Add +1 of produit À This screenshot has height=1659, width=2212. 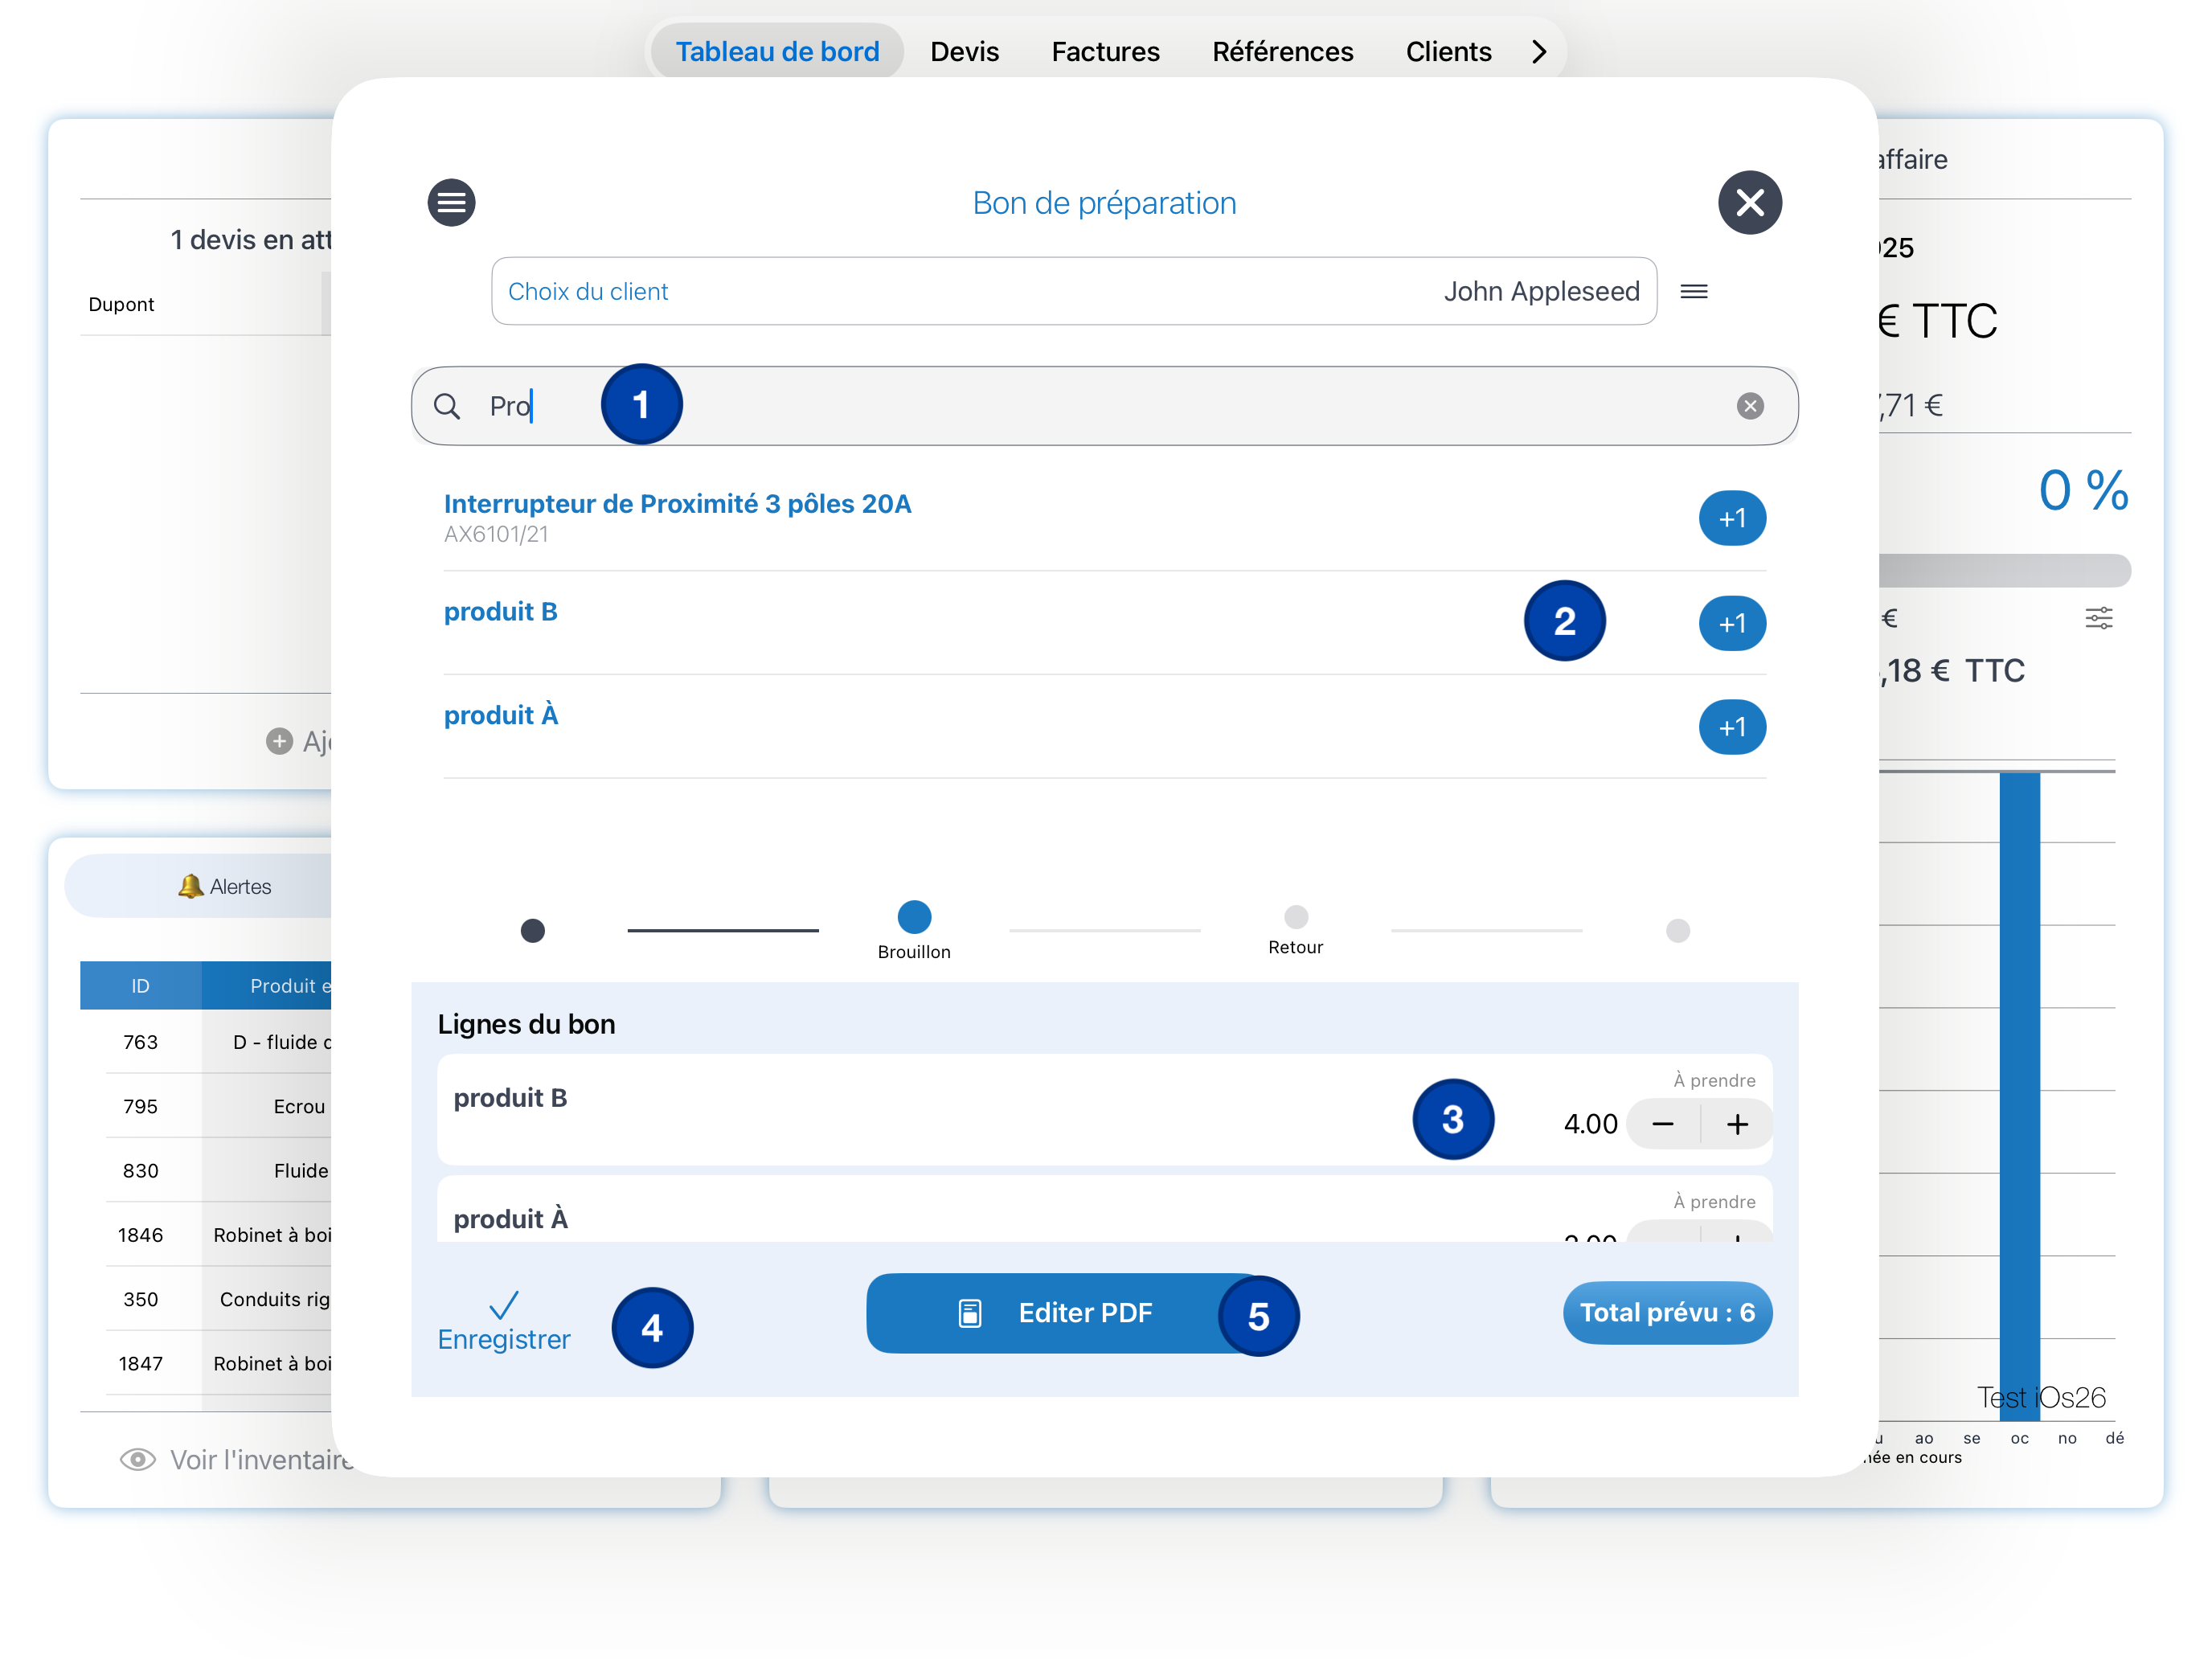point(1731,727)
